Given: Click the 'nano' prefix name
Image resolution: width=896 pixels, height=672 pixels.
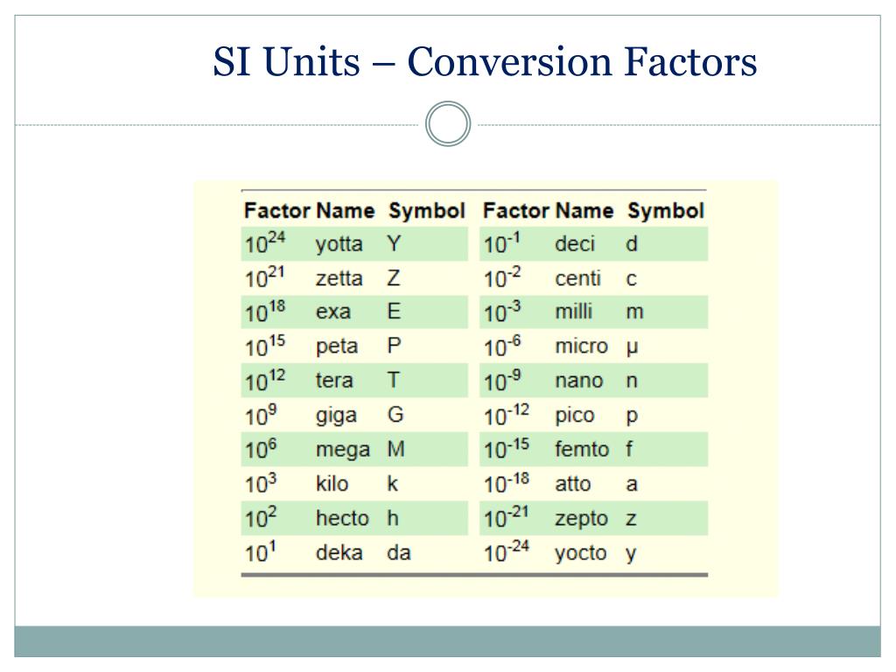Looking at the screenshot, I should coord(579,381).
